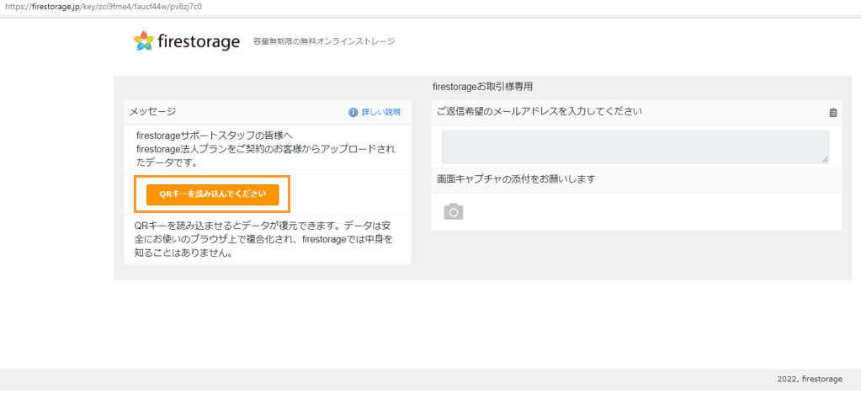This screenshot has width=861, height=399.
Task: Click the firestorage flower logo icon
Action: [144, 41]
